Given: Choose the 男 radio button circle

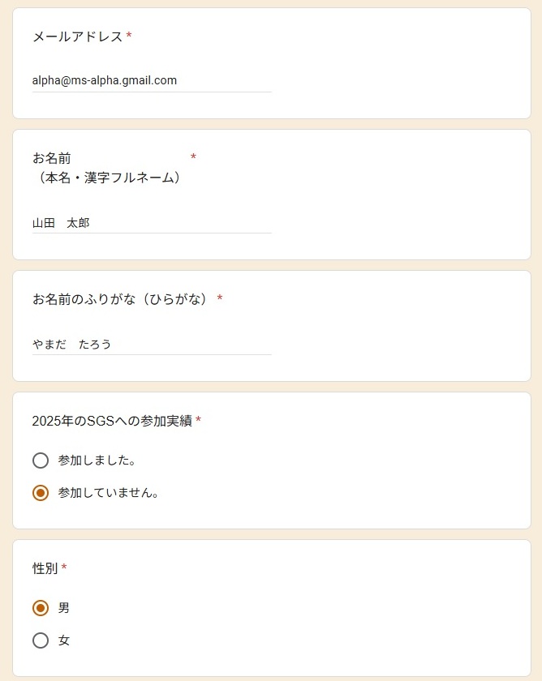Looking at the screenshot, I should pyautogui.click(x=41, y=608).
